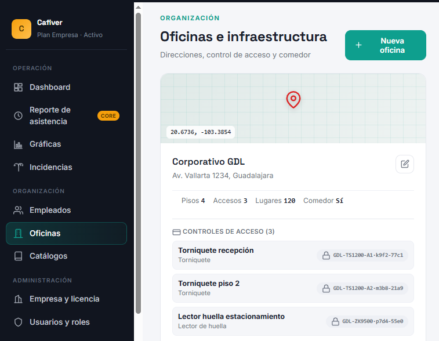Click the ADMINISTRACIÓN sidebar section label
Viewport: 439px width, 341px height.
(42, 281)
